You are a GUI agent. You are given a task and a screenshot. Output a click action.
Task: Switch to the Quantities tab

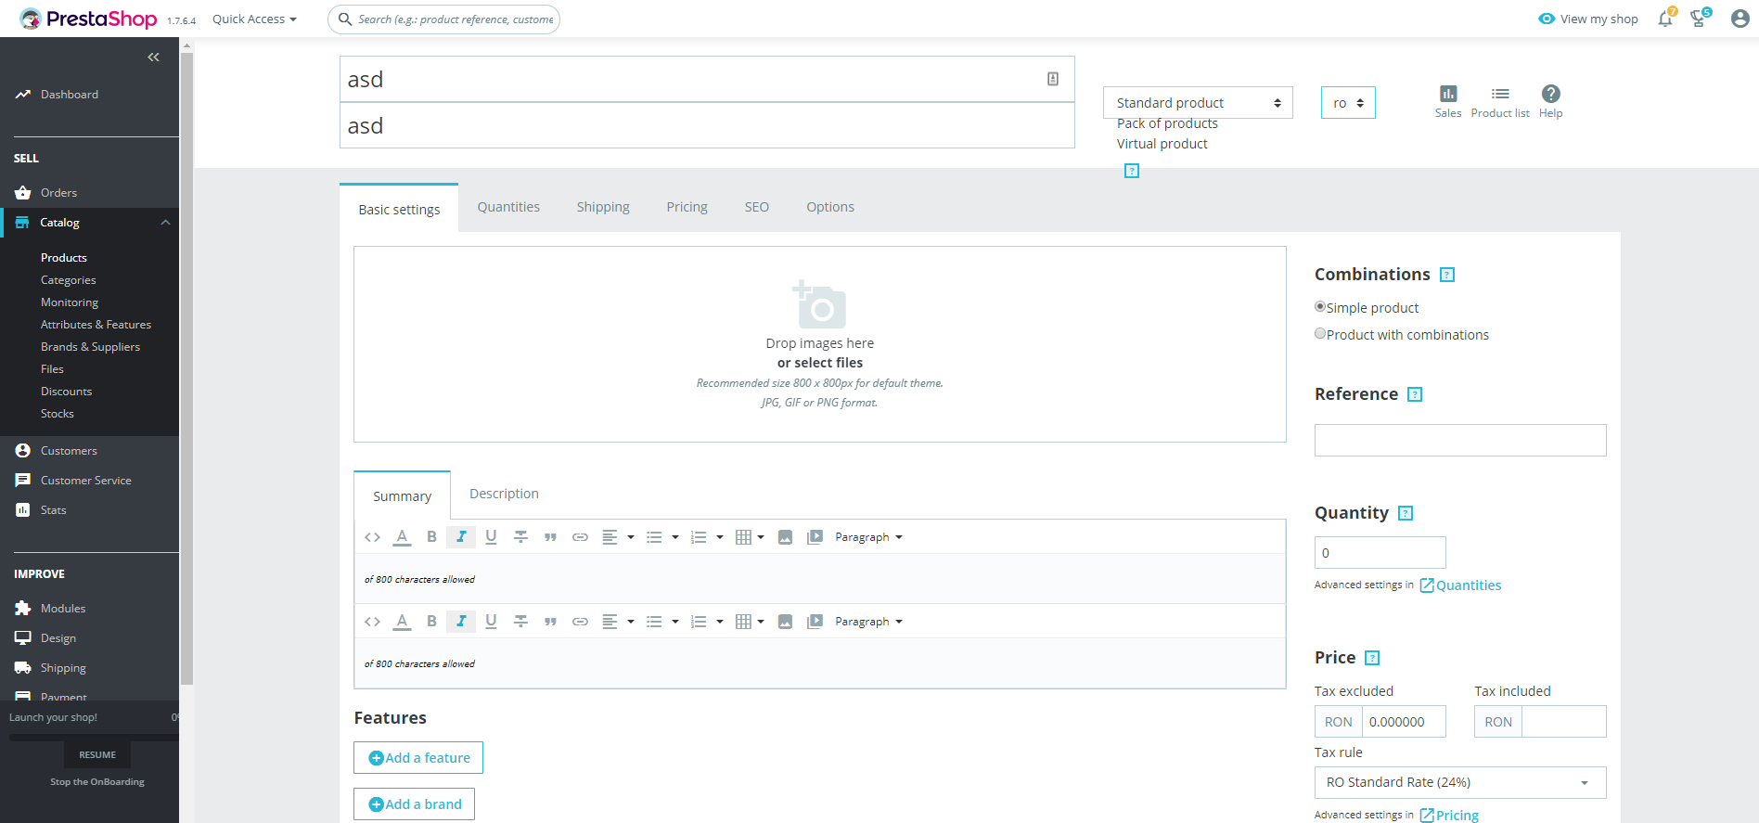(508, 207)
